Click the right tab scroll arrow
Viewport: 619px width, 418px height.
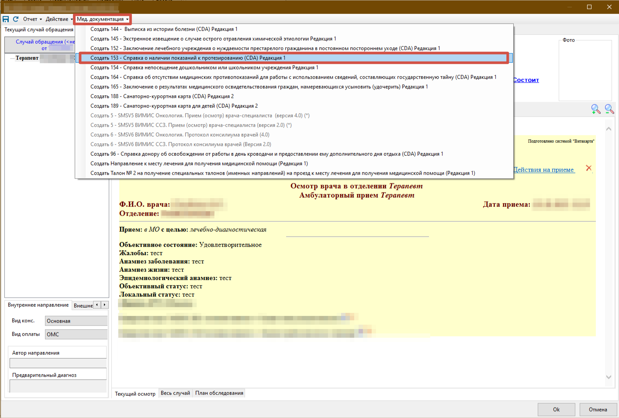click(104, 305)
